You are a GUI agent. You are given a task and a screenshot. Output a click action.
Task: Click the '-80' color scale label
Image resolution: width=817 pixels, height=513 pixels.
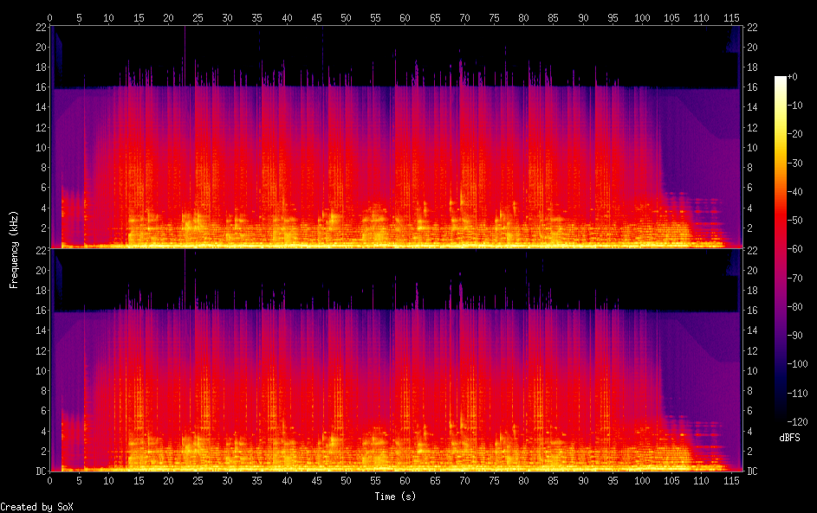[x=794, y=306]
